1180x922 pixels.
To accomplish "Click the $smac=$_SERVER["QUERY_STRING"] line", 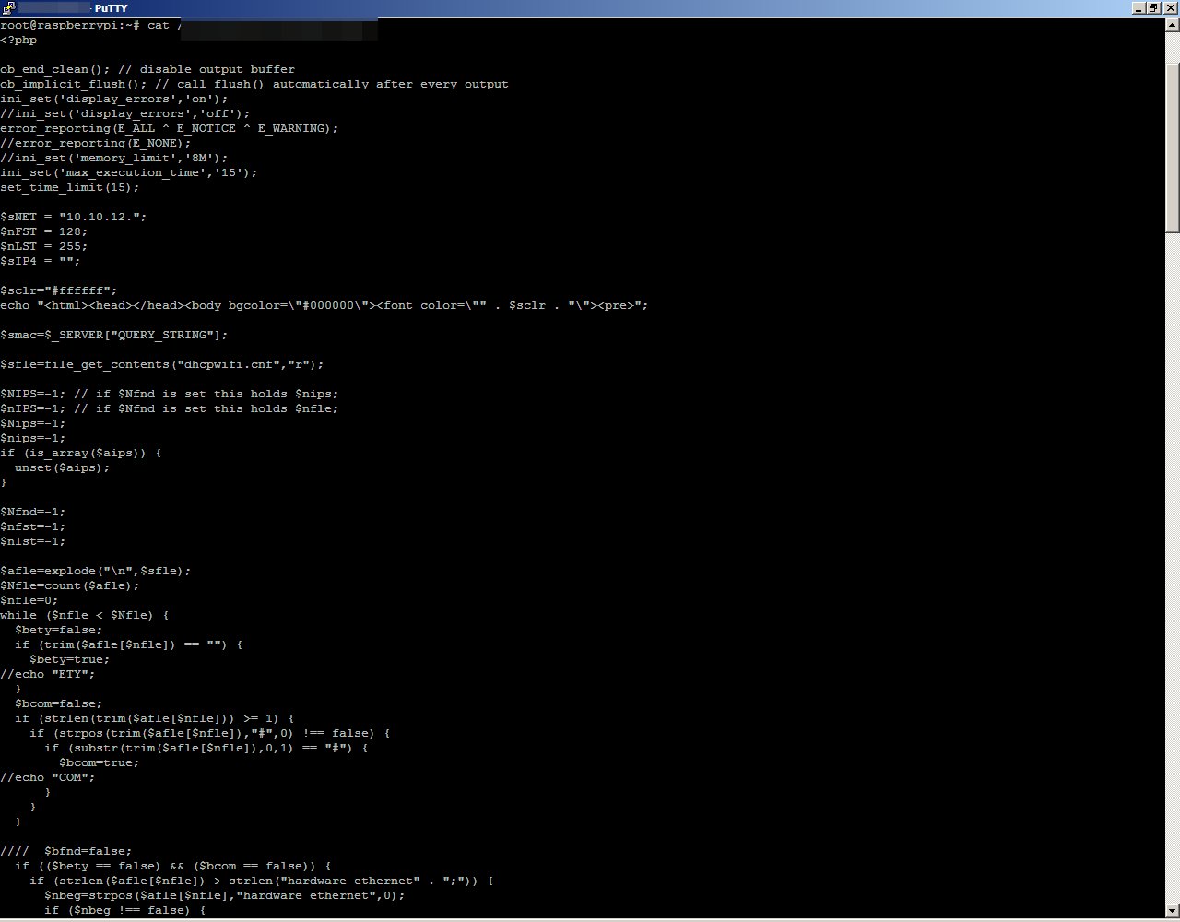I will point(114,335).
